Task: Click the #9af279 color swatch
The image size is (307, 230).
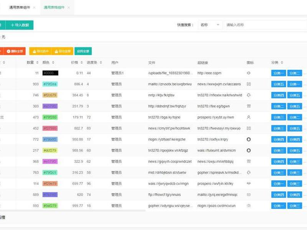Action: pos(50,205)
